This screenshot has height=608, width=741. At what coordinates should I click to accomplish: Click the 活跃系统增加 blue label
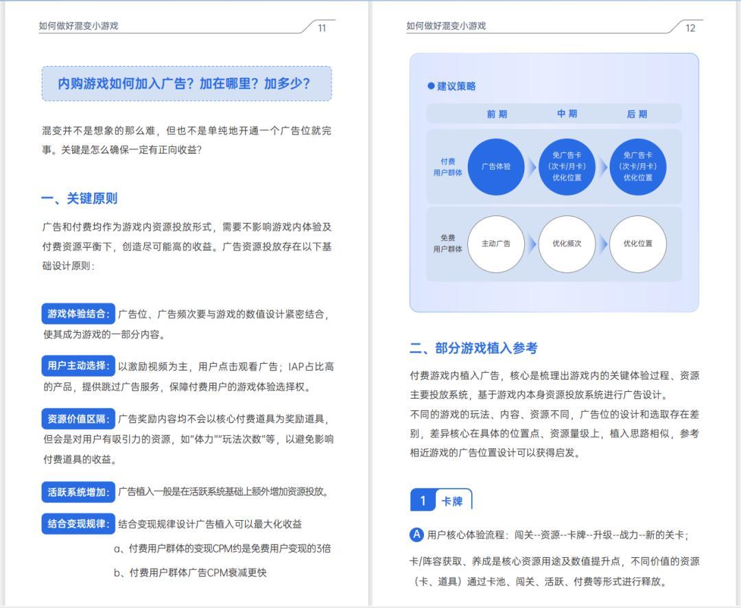click(78, 491)
